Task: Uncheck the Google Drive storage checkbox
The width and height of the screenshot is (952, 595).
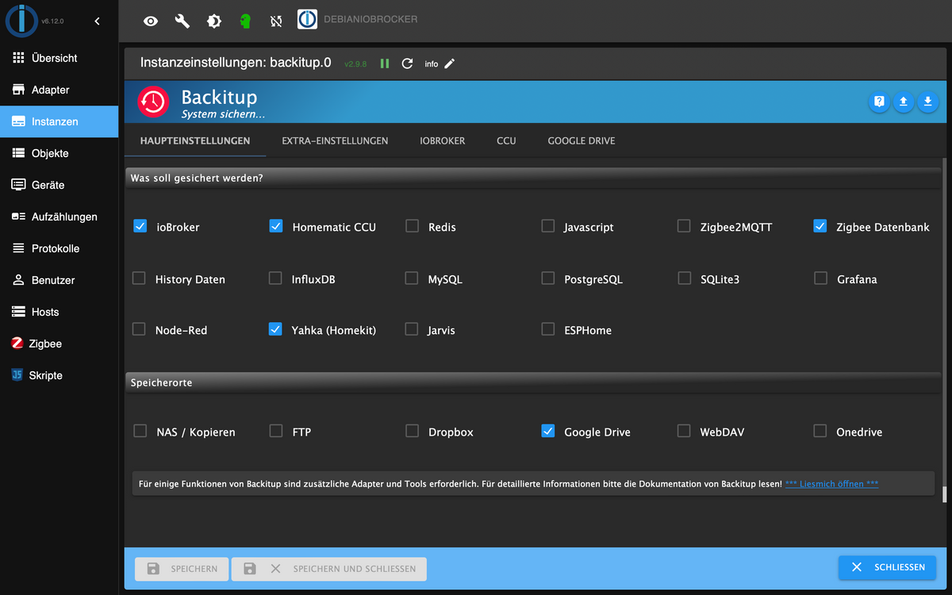Action: coord(548,431)
